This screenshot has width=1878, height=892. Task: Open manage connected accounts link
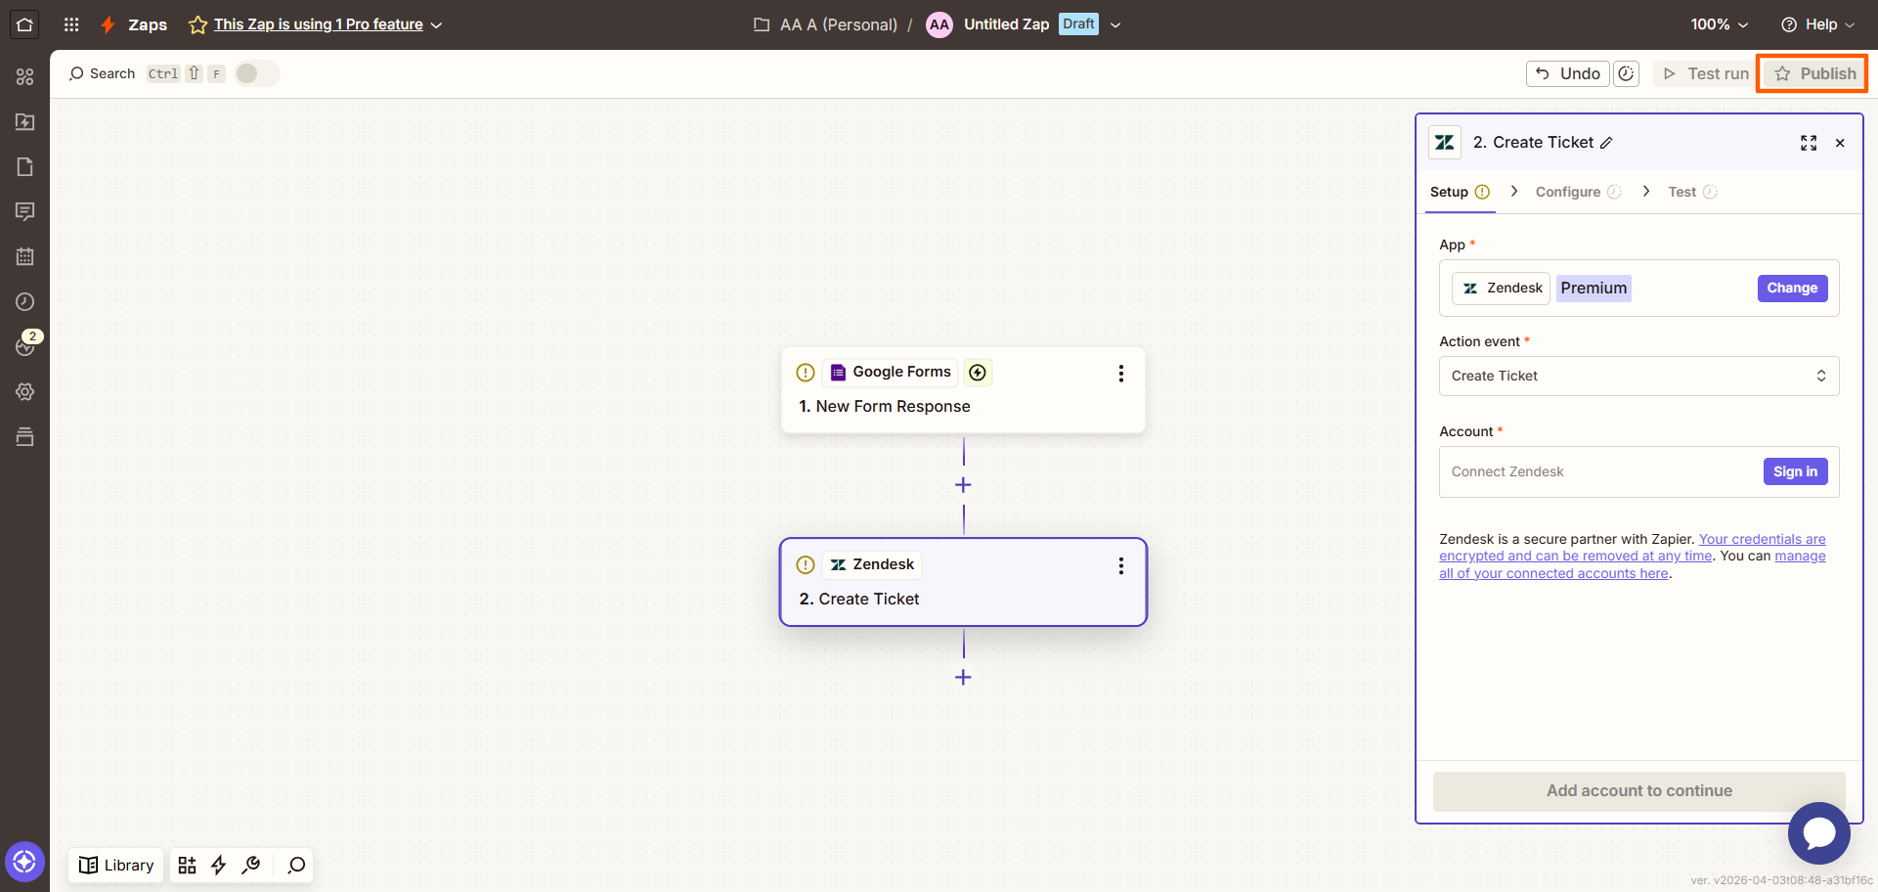pyautogui.click(x=1633, y=564)
